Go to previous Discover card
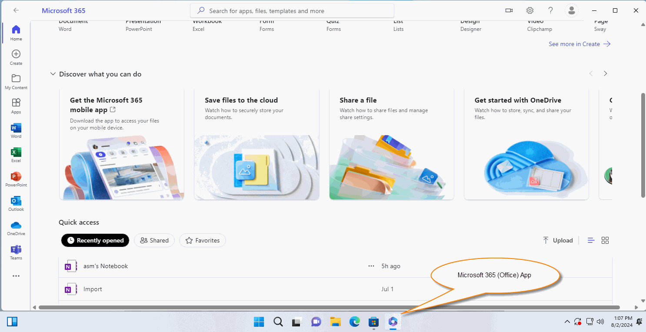Image resolution: width=646 pixels, height=332 pixels. pyautogui.click(x=591, y=74)
